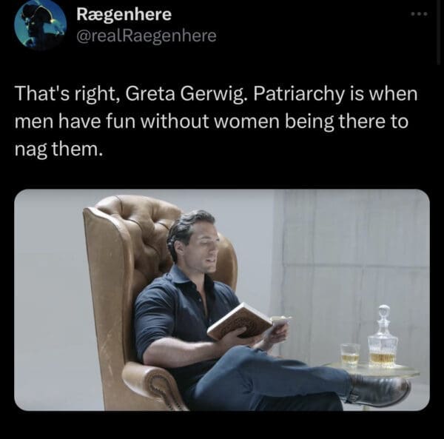Click the words "men have fun" in the tweet
Image resolution: width=444 pixels, height=439 pixels.
(75, 121)
